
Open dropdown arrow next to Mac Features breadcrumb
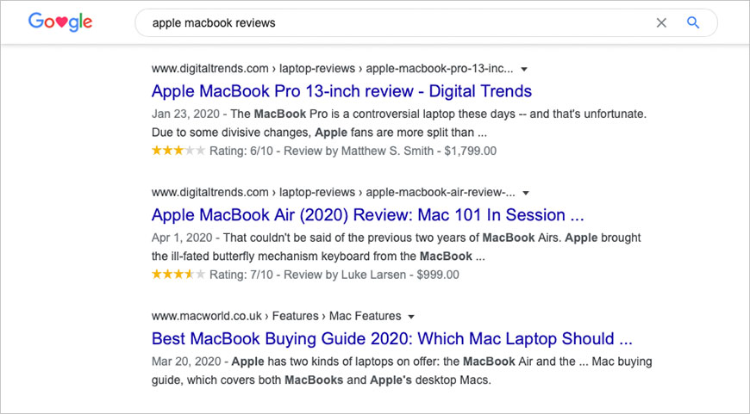(411, 317)
